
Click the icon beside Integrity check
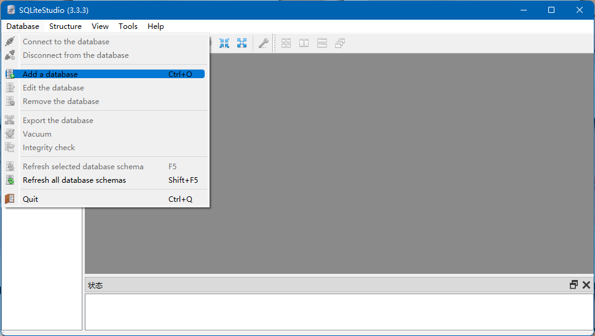10,148
